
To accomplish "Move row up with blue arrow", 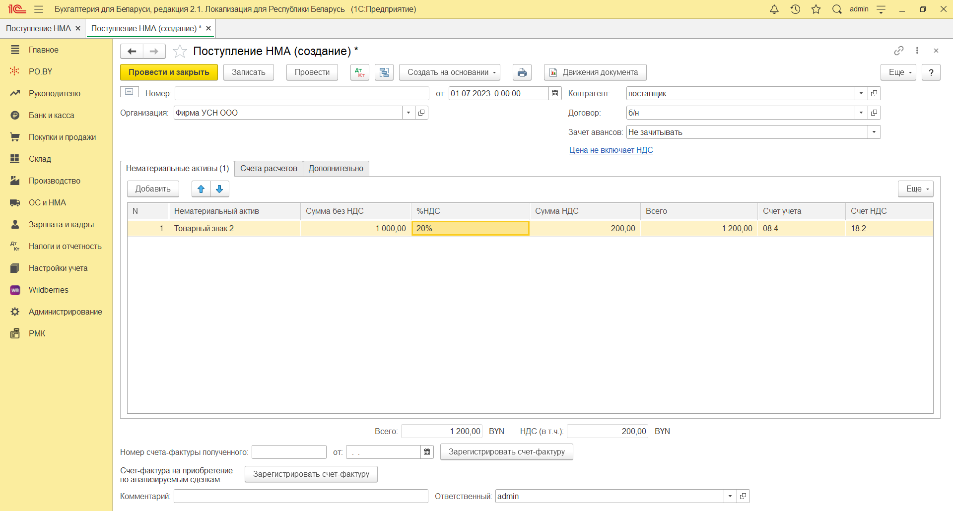I will click(201, 189).
